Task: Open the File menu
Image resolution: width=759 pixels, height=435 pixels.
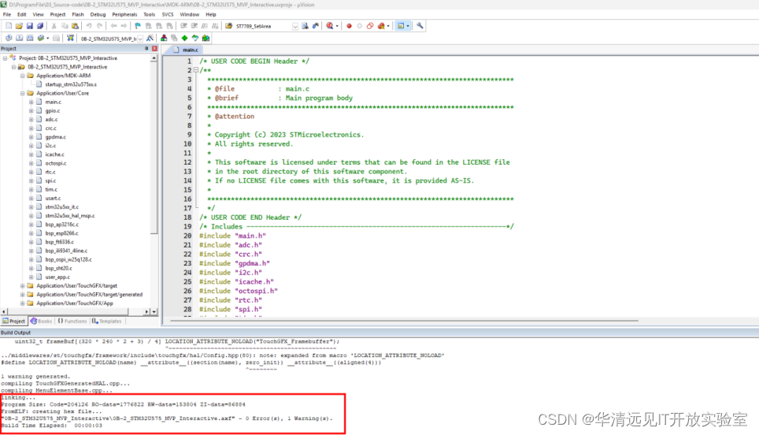Action: (7, 14)
